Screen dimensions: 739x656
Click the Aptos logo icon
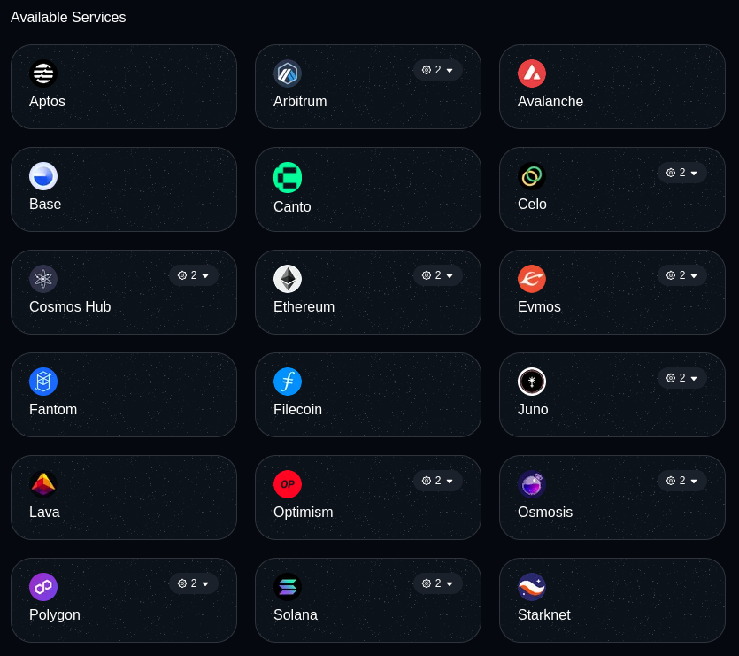click(43, 73)
